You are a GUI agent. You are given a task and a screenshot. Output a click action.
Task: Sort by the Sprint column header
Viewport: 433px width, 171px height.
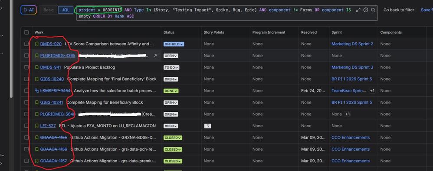pyautogui.click(x=337, y=32)
